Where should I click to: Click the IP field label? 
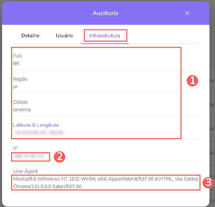point(15,148)
